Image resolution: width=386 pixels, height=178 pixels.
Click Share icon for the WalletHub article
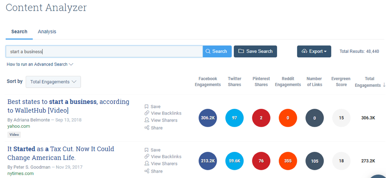pos(147,128)
